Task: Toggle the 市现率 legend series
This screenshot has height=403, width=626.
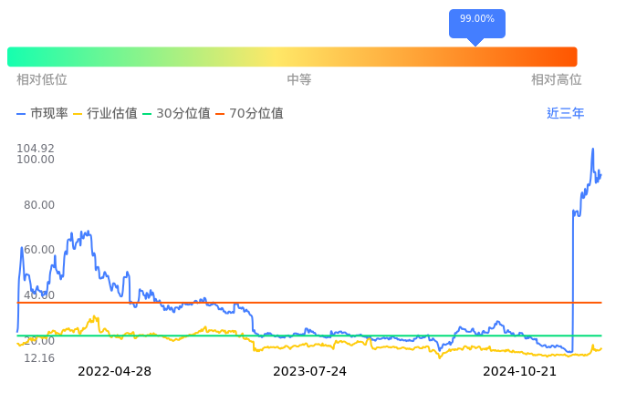Action: (43, 114)
